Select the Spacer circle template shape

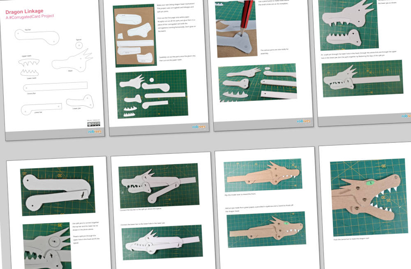point(79,44)
